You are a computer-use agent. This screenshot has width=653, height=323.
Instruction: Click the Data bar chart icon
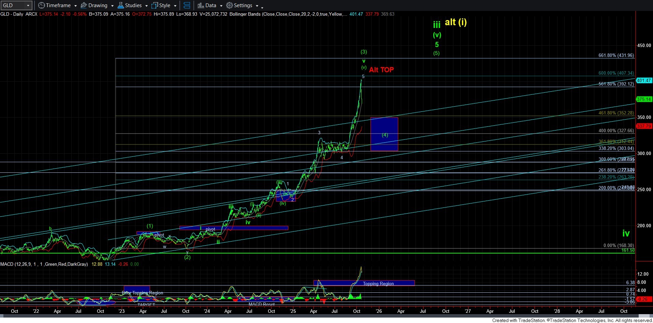(201, 5)
